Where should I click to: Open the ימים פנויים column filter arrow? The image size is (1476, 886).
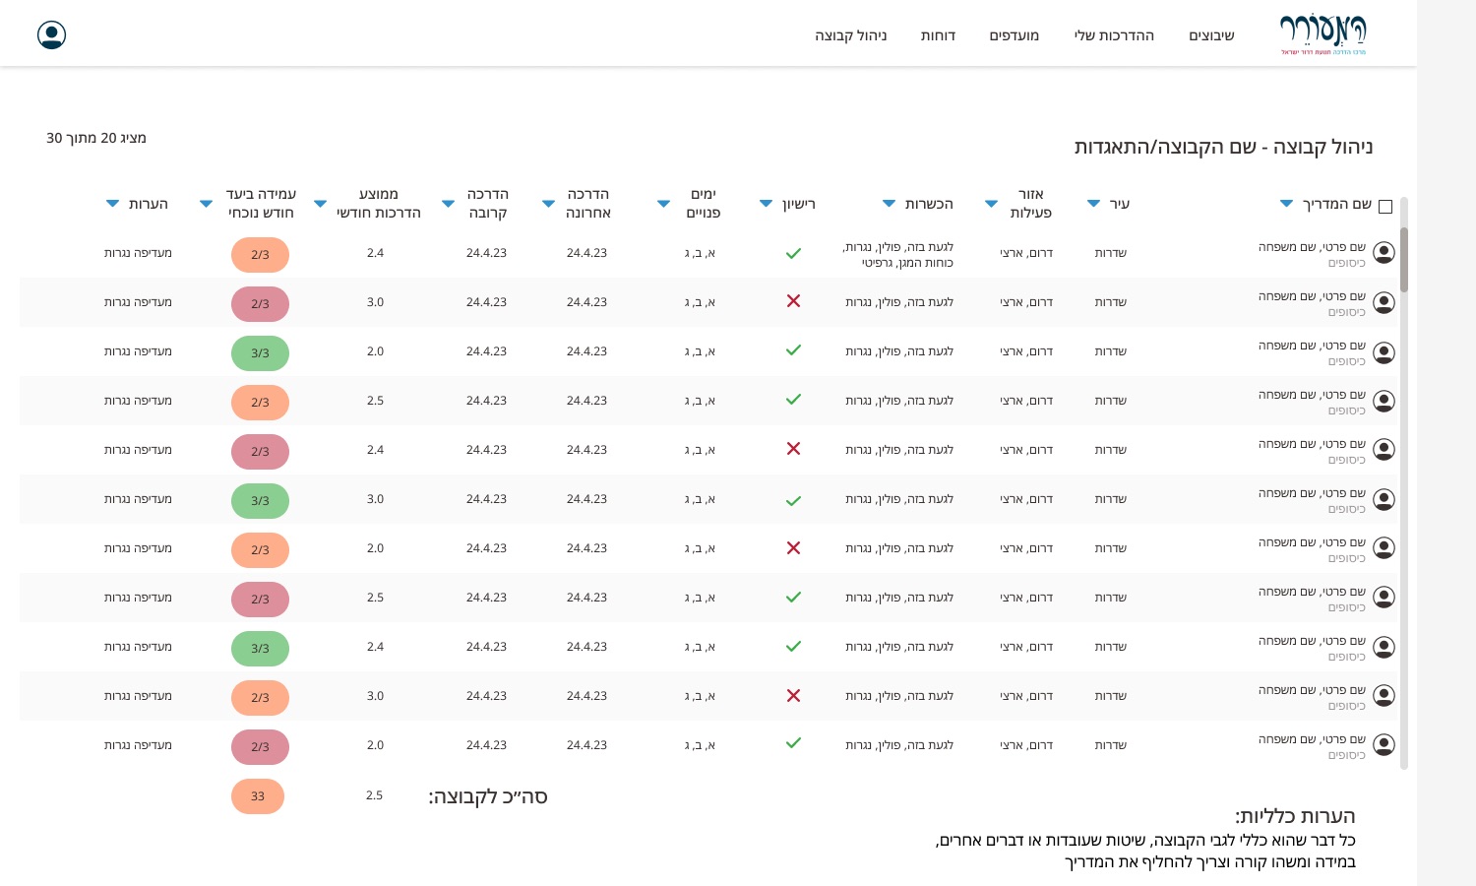[x=663, y=204]
